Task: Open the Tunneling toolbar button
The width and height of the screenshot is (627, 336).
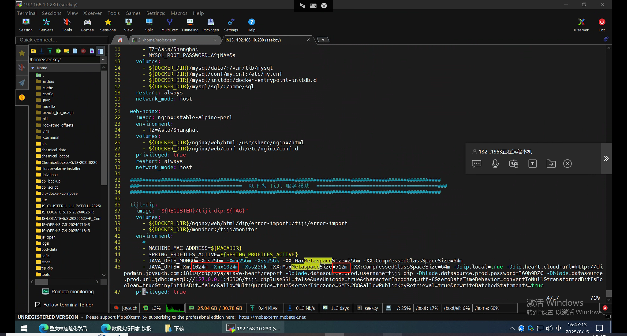Action: (x=190, y=25)
